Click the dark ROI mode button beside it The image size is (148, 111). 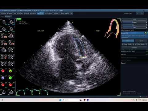pos(141,41)
